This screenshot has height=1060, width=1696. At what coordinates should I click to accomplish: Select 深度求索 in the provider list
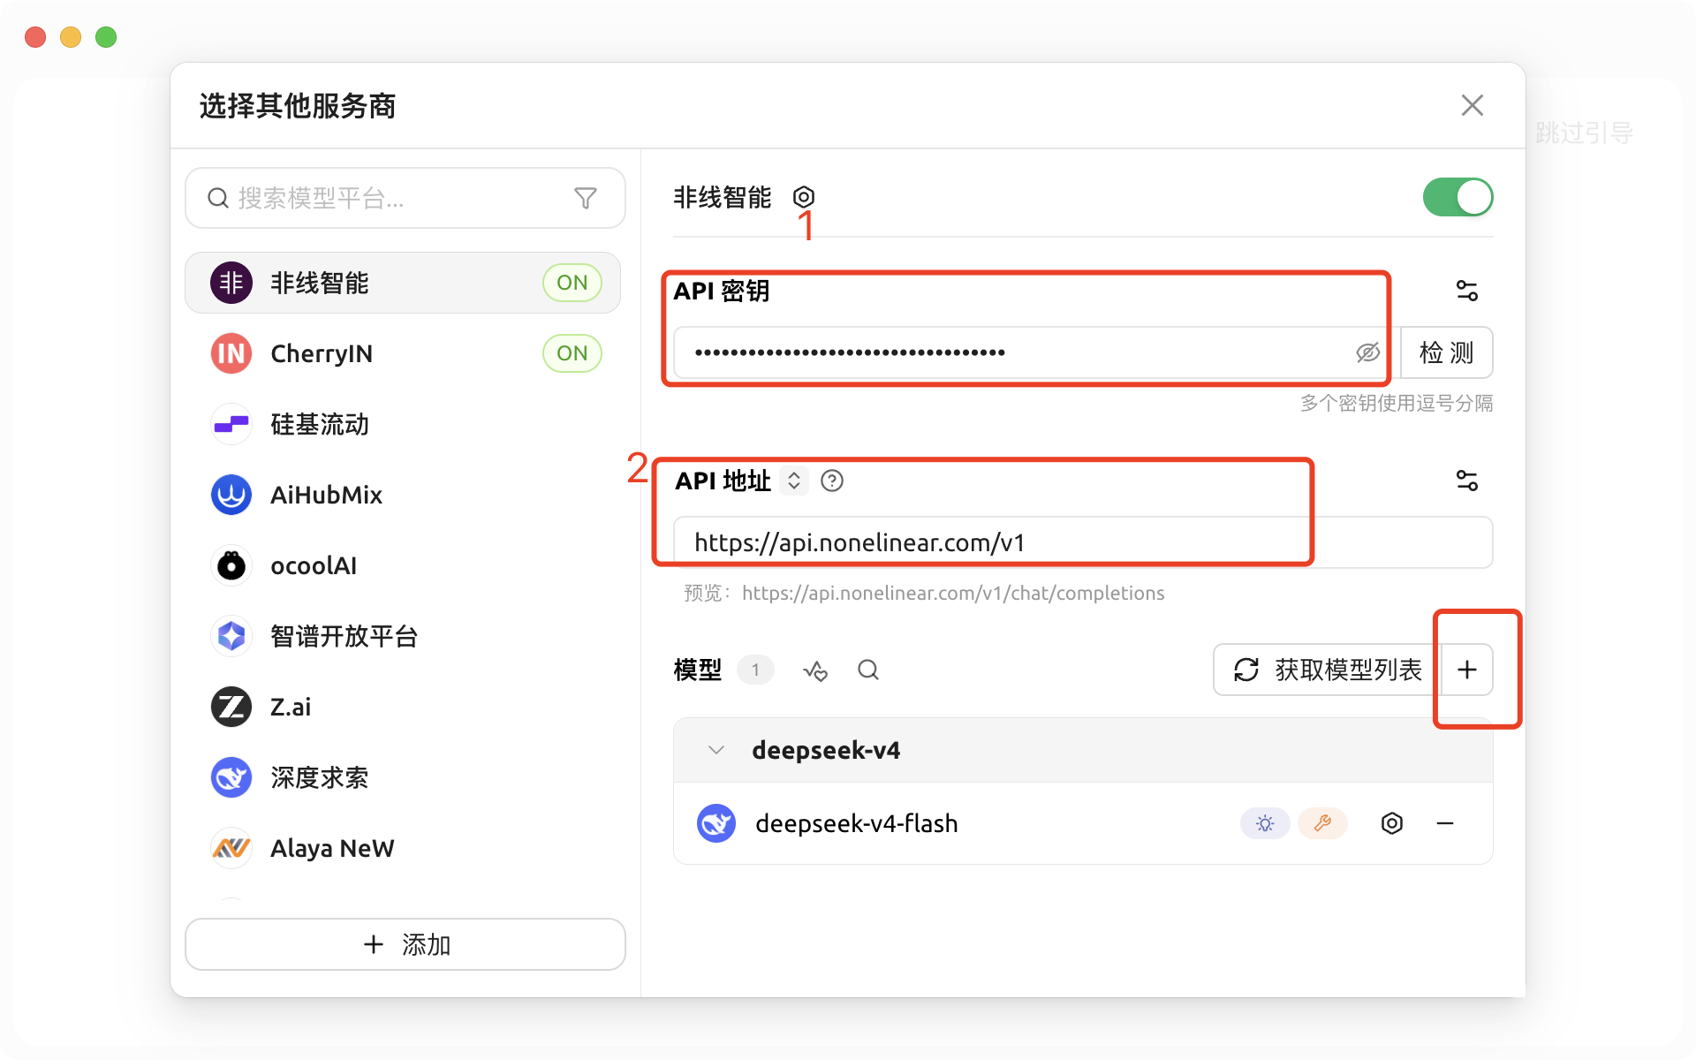(x=403, y=777)
